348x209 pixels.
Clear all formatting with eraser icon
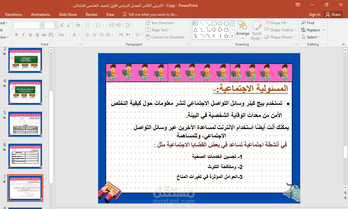(78, 25)
